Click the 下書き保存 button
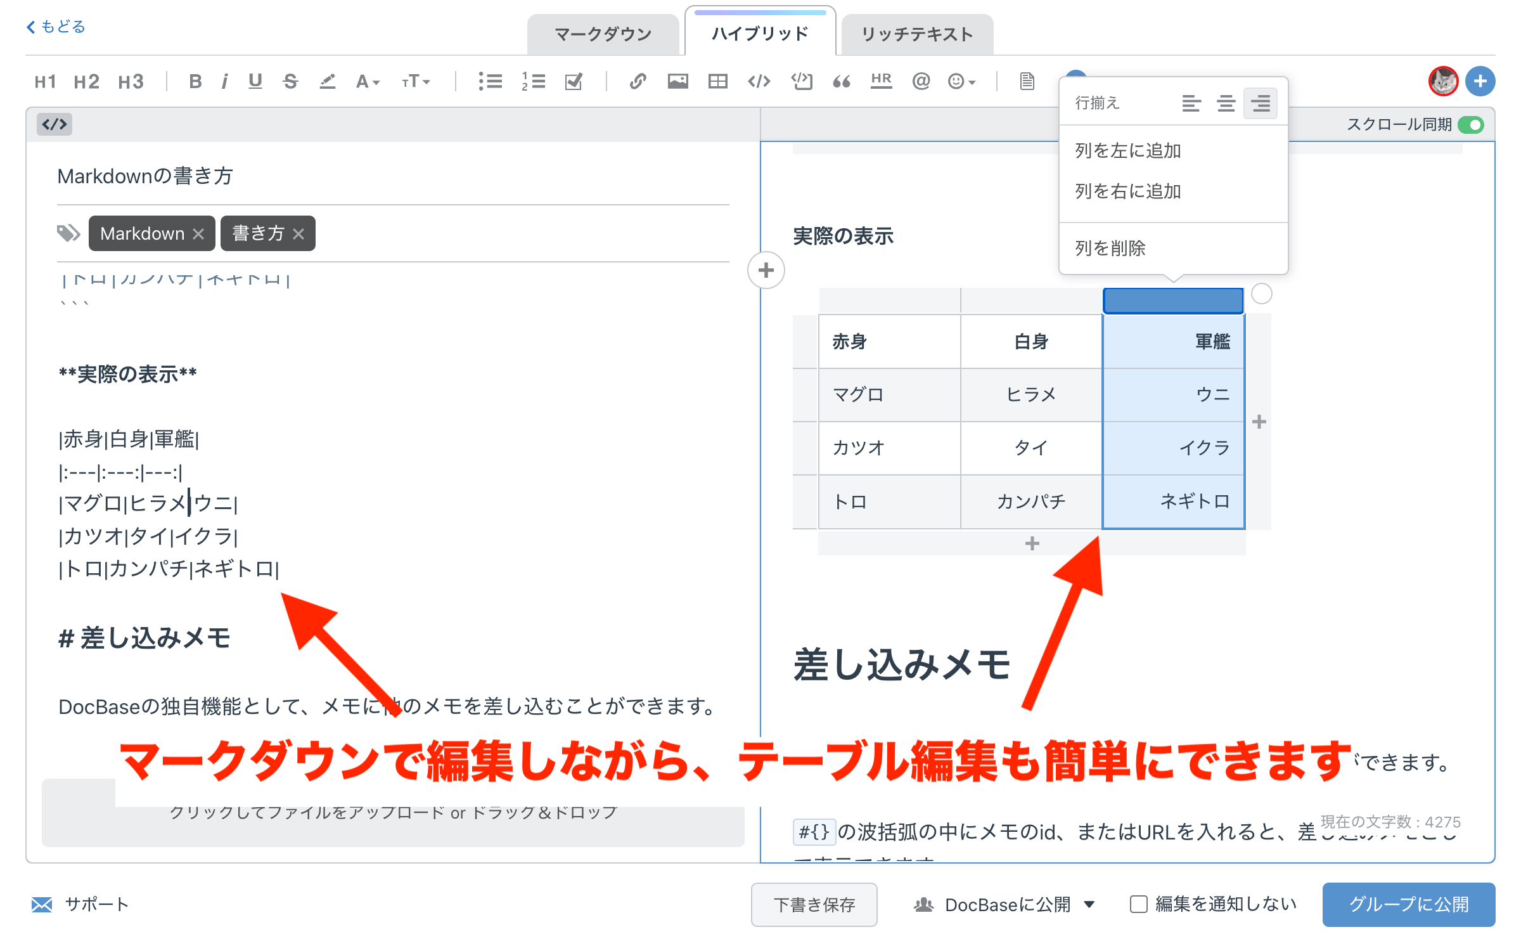 pos(814,905)
